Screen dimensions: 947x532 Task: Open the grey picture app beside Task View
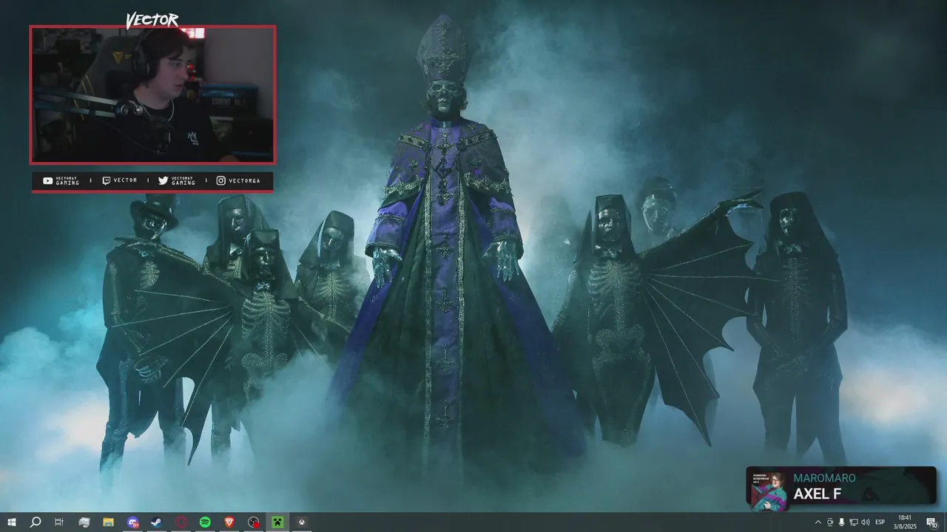tap(84, 522)
